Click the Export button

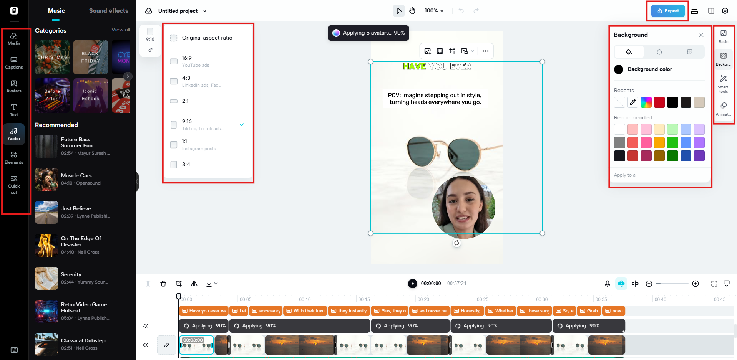668,10
